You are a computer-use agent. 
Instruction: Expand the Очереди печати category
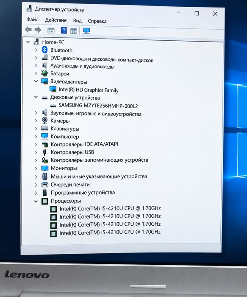(36, 185)
